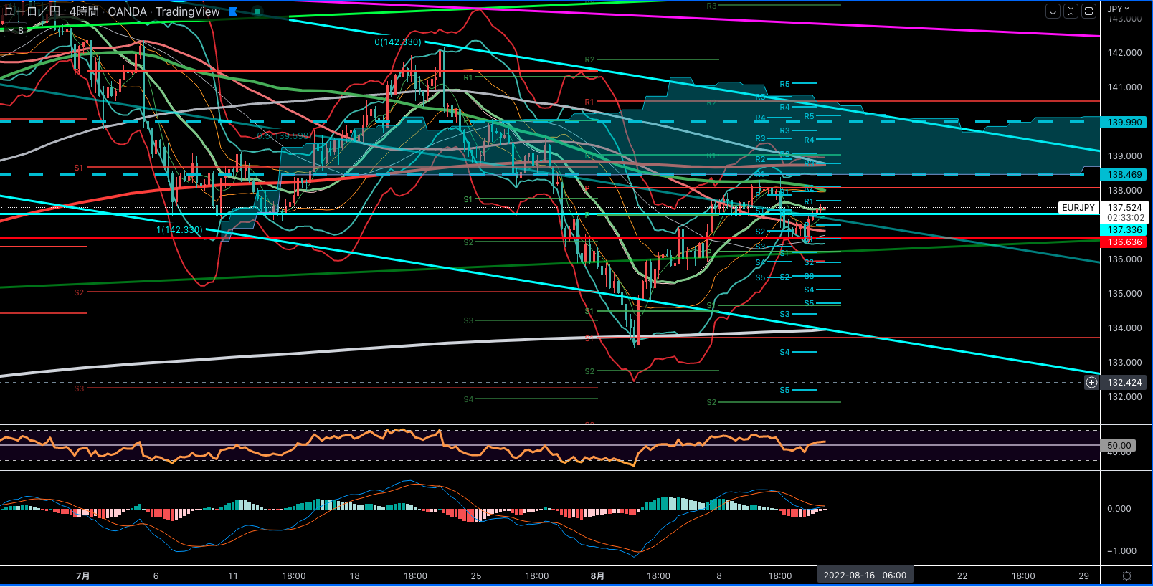Select the cyan 139.990 price label
The height and width of the screenshot is (587, 1153).
1124,123
